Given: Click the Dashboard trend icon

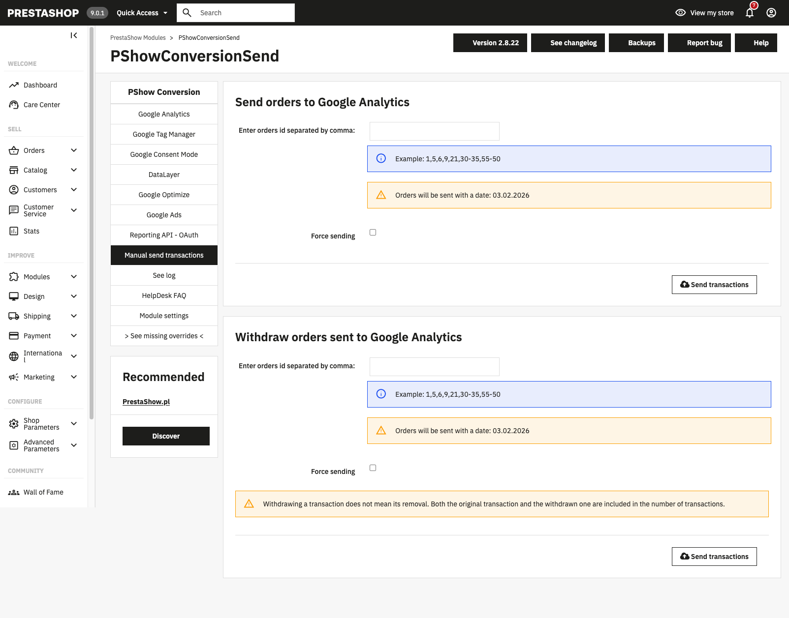Looking at the screenshot, I should tap(14, 85).
